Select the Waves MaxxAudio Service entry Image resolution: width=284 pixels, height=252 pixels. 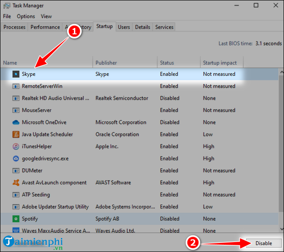[56, 231]
